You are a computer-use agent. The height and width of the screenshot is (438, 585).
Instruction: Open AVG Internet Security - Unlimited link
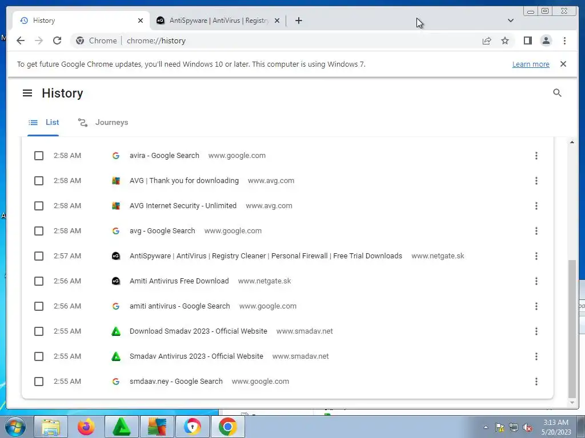pyautogui.click(x=183, y=205)
